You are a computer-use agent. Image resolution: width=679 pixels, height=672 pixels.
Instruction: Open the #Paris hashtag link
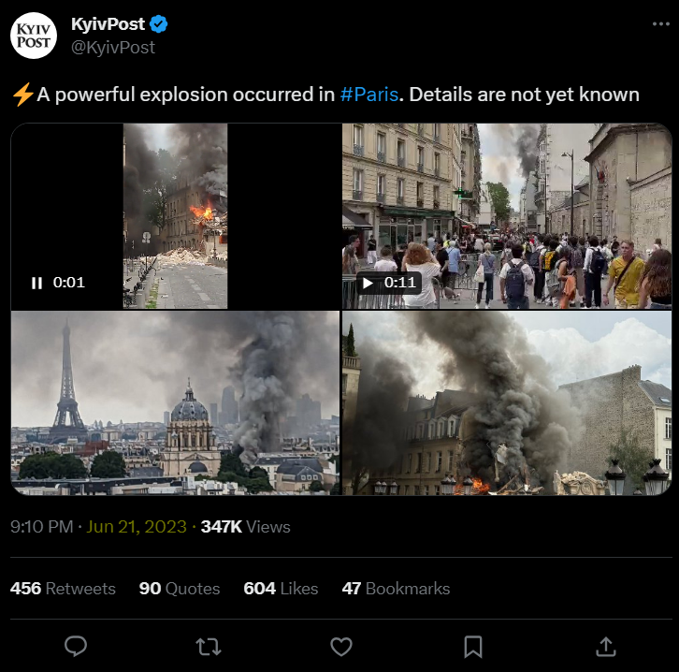369,95
